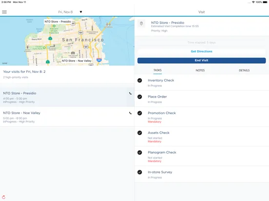Open the Fri, Nov 8 date selector
The image size is (269, 201).
coord(65,12)
